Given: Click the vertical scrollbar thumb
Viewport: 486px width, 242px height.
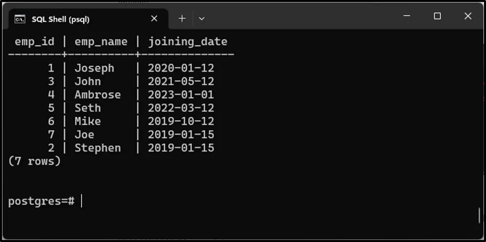Looking at the screenshot, I should [x=479, y=215].
